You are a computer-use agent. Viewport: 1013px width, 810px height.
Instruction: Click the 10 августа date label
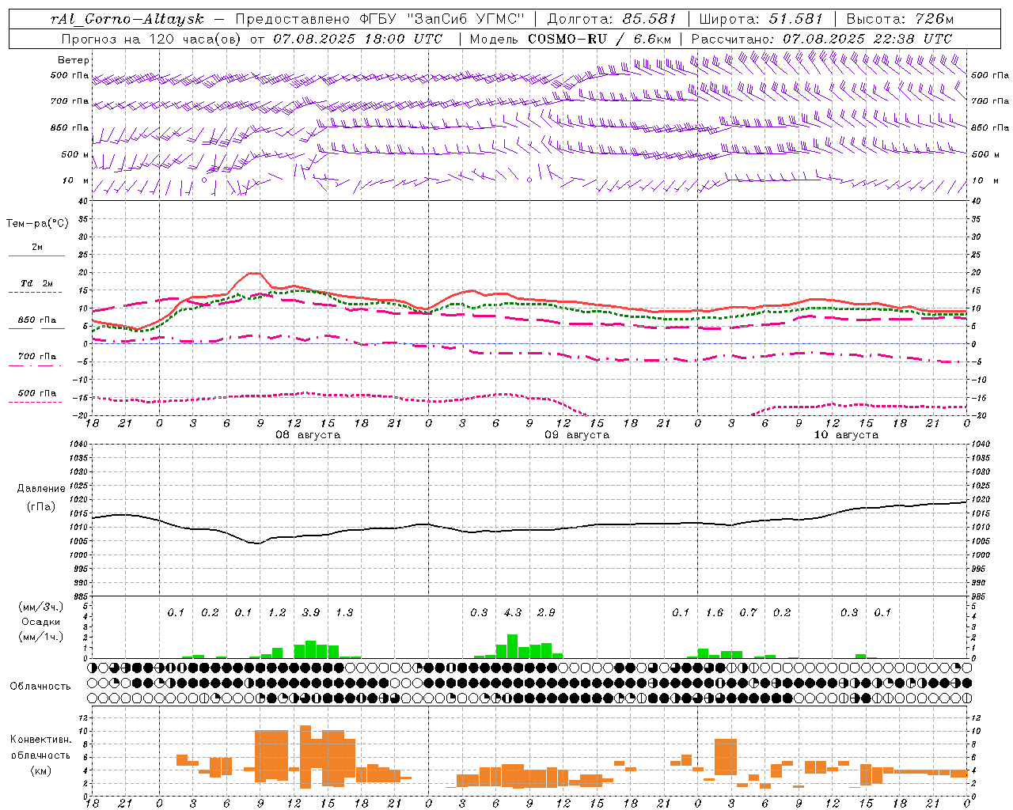pyautogui.click(x=846, y=435)
